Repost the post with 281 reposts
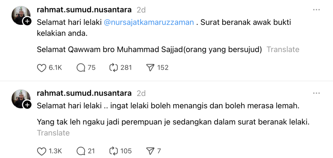Viewport: 333px width, 158px height. tap(114, 68)
